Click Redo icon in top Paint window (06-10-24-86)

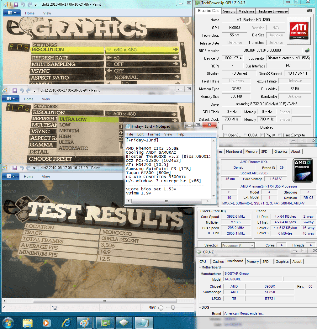click(x=29, y=4)
